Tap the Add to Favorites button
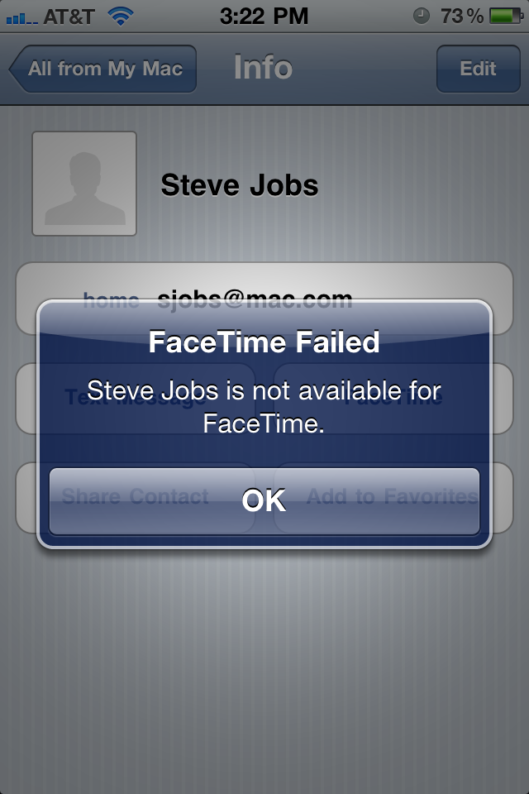This screenshot has width=529, height=794. pos(393,497)
